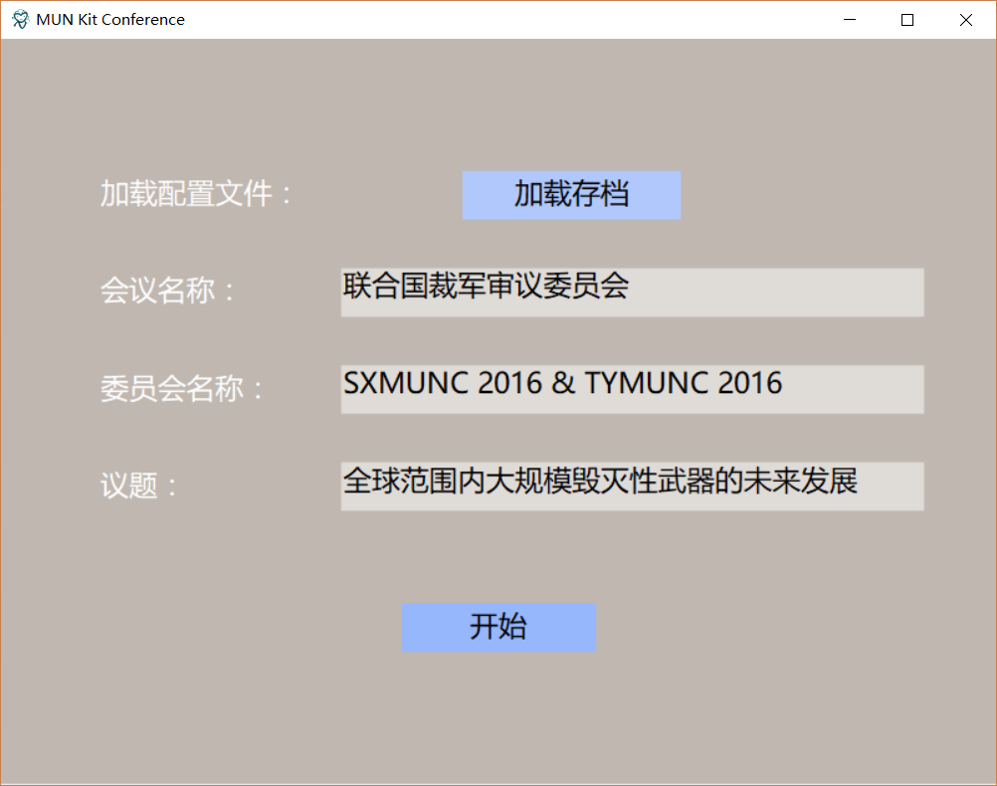Click the blue 开始 start button
Viewport: 997px width, 786px height.
(498, 628)
